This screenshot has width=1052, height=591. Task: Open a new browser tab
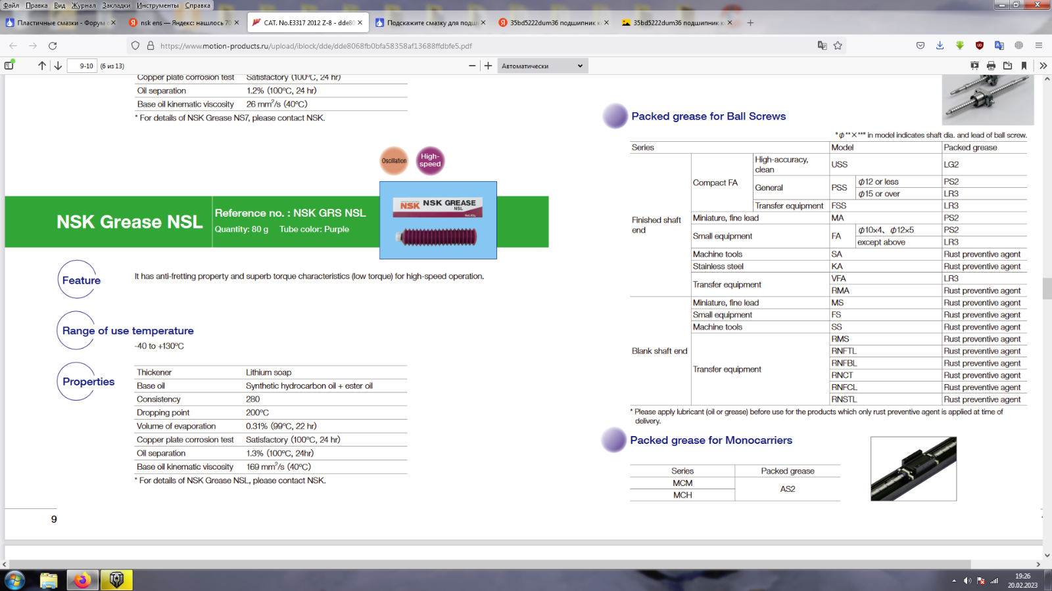(x=750, y=22)
